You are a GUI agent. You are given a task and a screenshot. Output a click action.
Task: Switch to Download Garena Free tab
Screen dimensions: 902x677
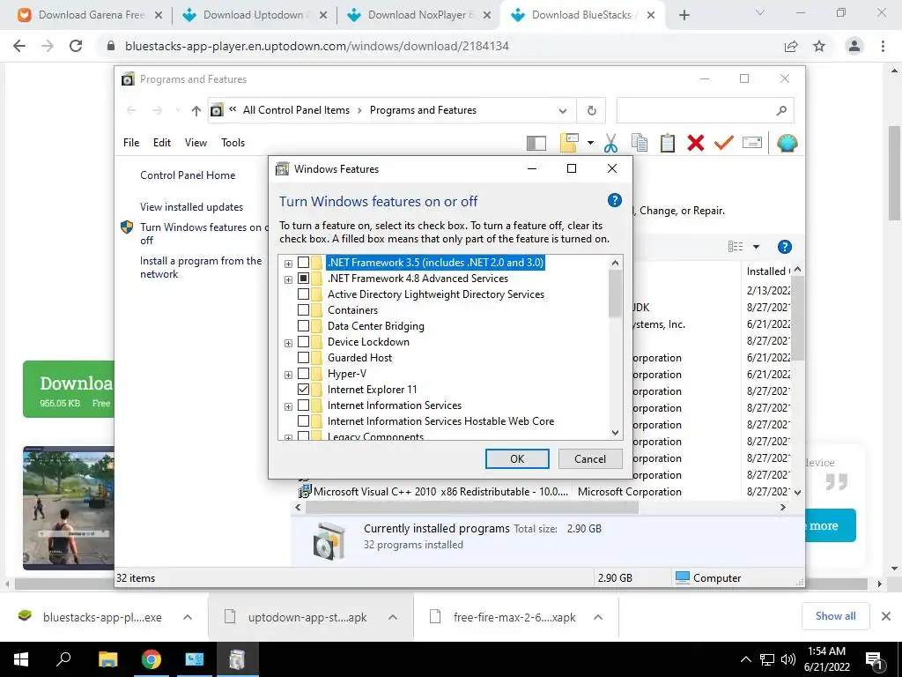(90, 15)
